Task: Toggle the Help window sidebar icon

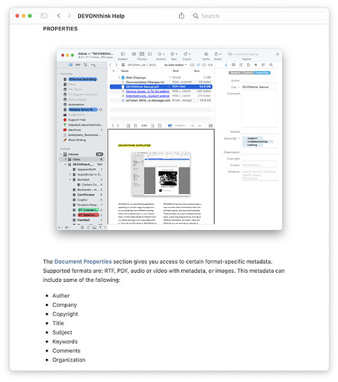Action: 44,16
